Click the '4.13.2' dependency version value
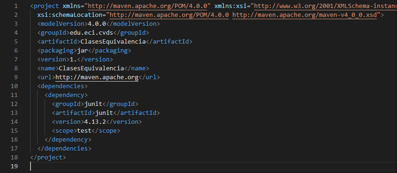The height and width of the screenshot is (173, 397). [x=95, y=121]
